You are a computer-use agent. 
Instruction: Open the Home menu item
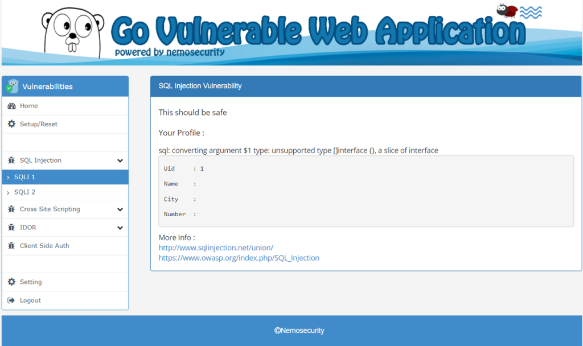coord(65,106)
